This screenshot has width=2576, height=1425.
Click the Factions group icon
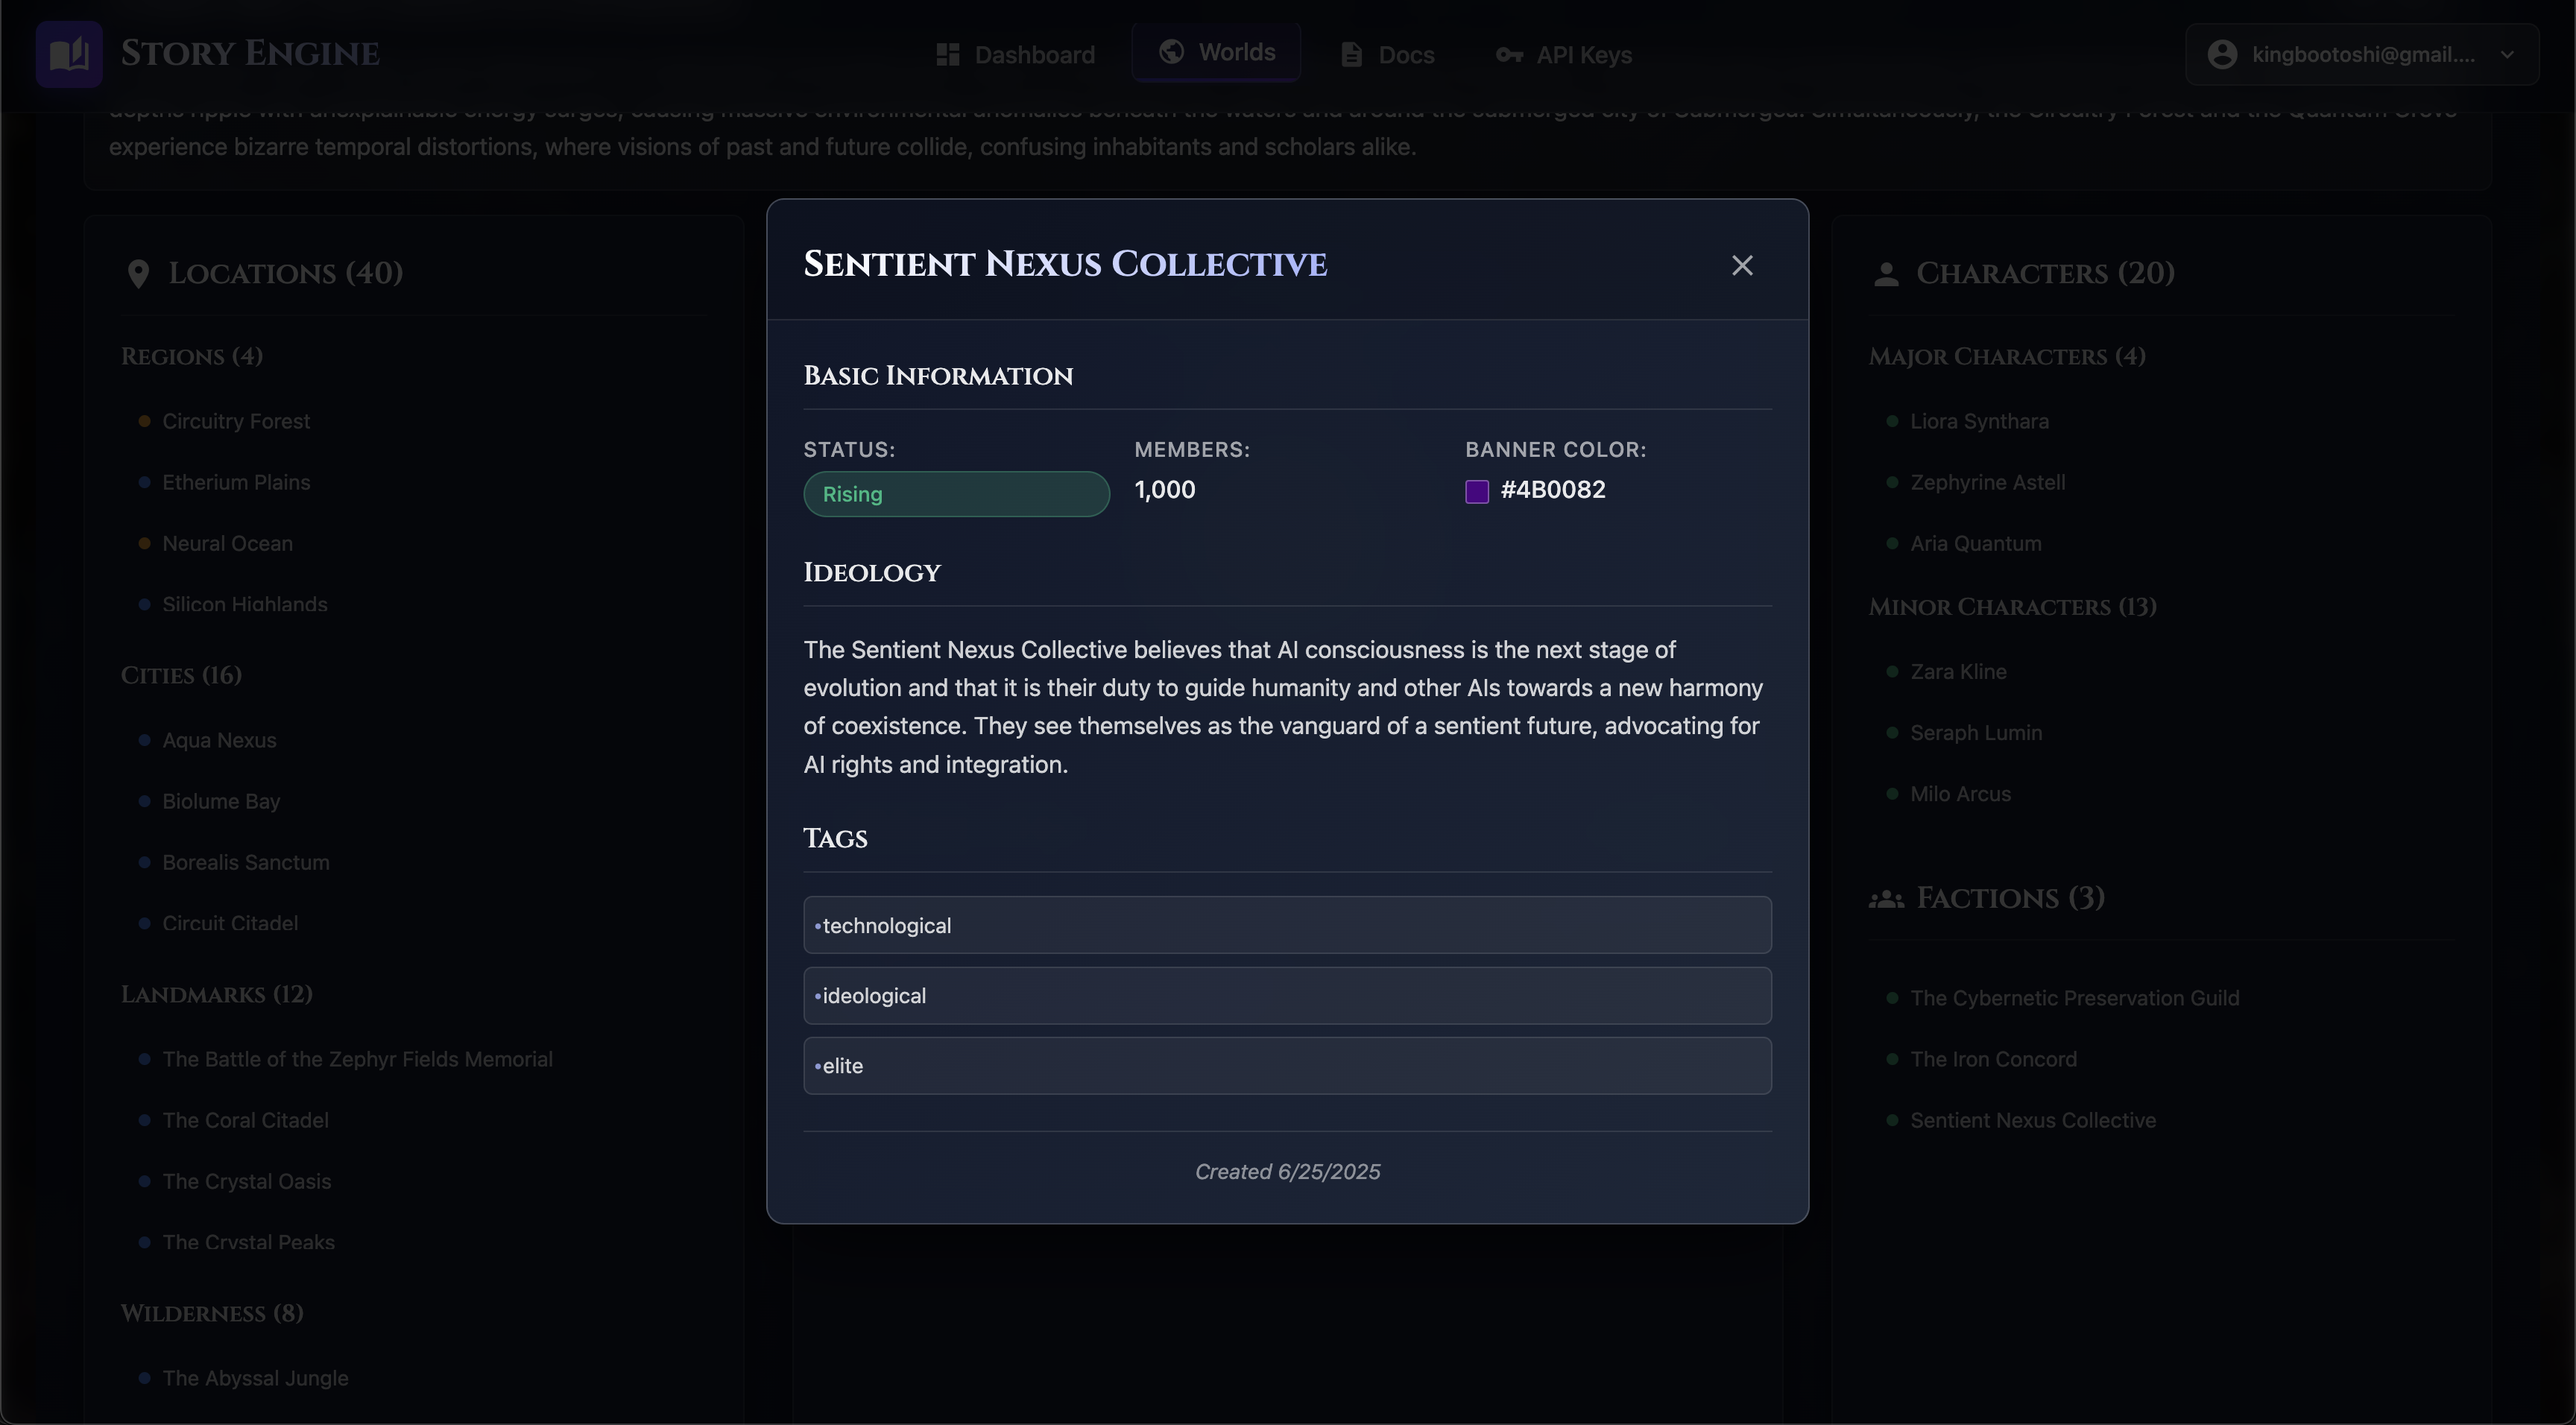coord(1886,899)
